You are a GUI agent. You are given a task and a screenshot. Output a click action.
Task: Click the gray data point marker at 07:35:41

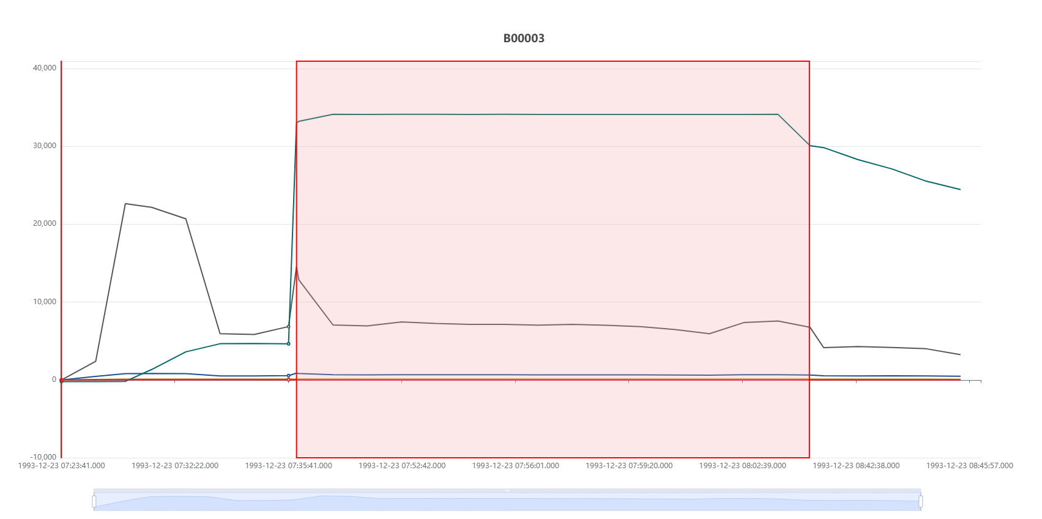289,327
